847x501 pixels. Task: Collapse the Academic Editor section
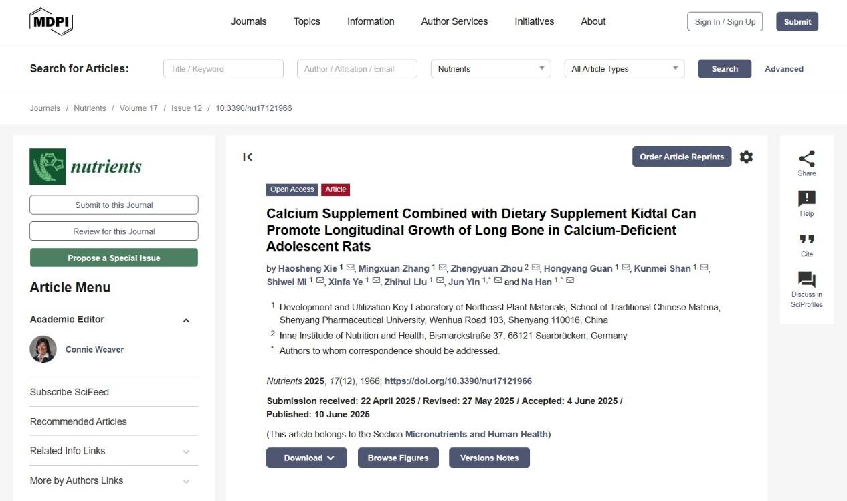[186, 320]
